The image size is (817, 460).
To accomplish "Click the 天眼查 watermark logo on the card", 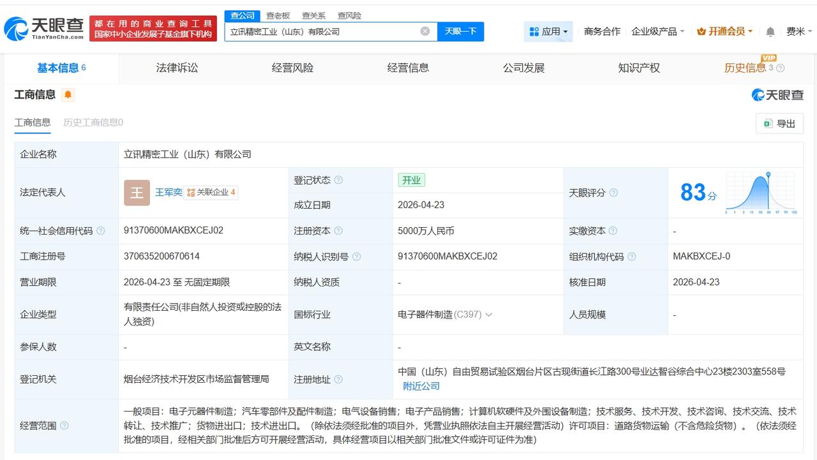I will coord(758,94).
